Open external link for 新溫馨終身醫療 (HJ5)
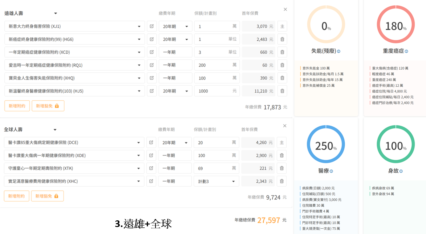 click(x=152, y=91)
